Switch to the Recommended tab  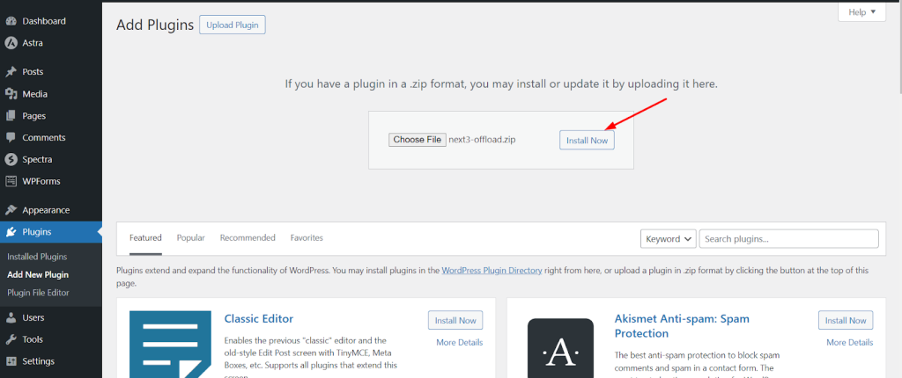point(248,238)
